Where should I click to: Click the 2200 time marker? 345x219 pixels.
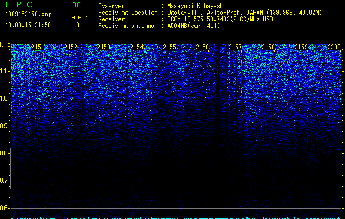click(334, 47)
